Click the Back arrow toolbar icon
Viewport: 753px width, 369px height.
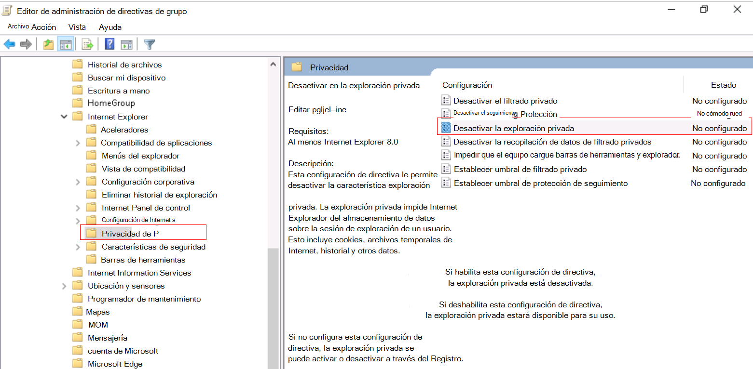pyautogui.click(x=10, y=45)
